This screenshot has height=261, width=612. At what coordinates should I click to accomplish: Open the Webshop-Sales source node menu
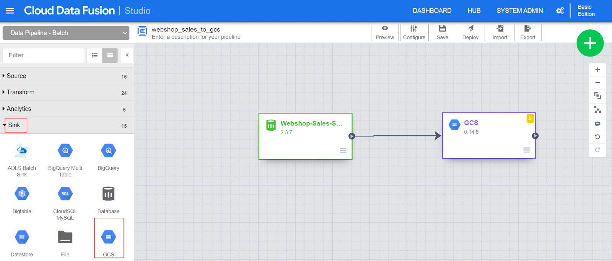pos(343,151)
